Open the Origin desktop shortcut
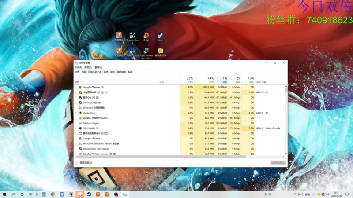This screenshot has width=353, height=198. tap(146, 37)
